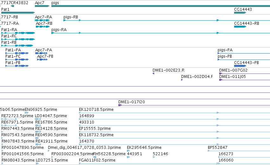Select the EK295646.5prime EST label
This screenshot has height=165, width=270.
pyautogui.click(x=144, y=148)
